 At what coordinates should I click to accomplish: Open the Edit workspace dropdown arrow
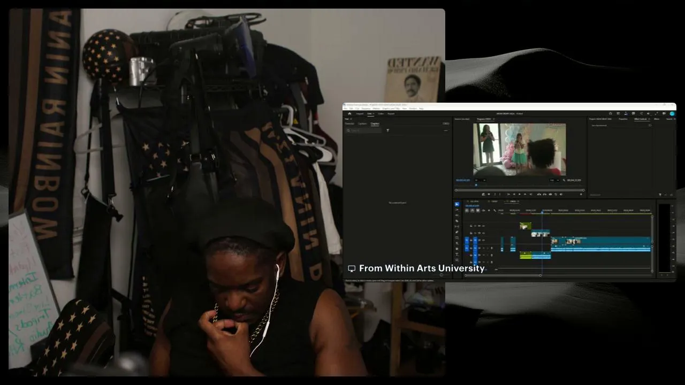(374, 113)
